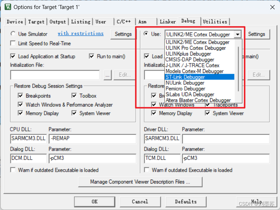Toggle simulator System Viewer checkbox
The width and height of the screenshot is (280, 210).
click(74, 113)
